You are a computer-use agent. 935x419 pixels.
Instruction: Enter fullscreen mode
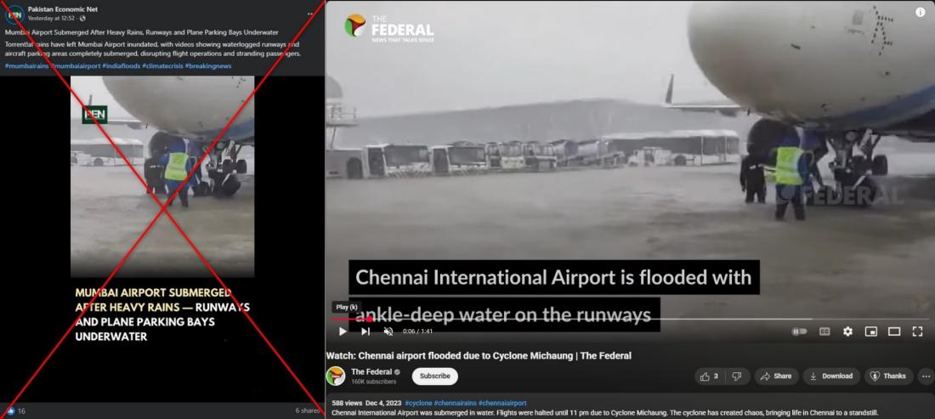917,331
